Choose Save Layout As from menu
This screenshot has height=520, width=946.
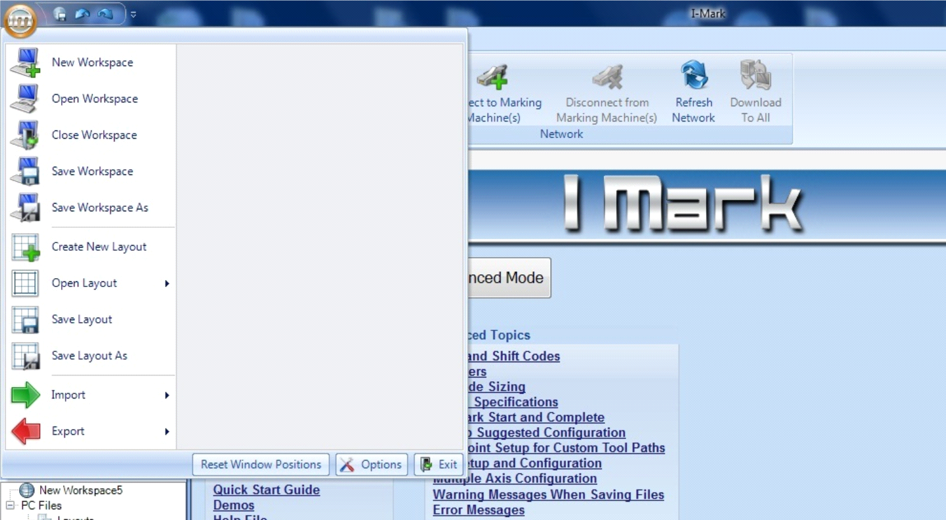(x=89, y=356)
